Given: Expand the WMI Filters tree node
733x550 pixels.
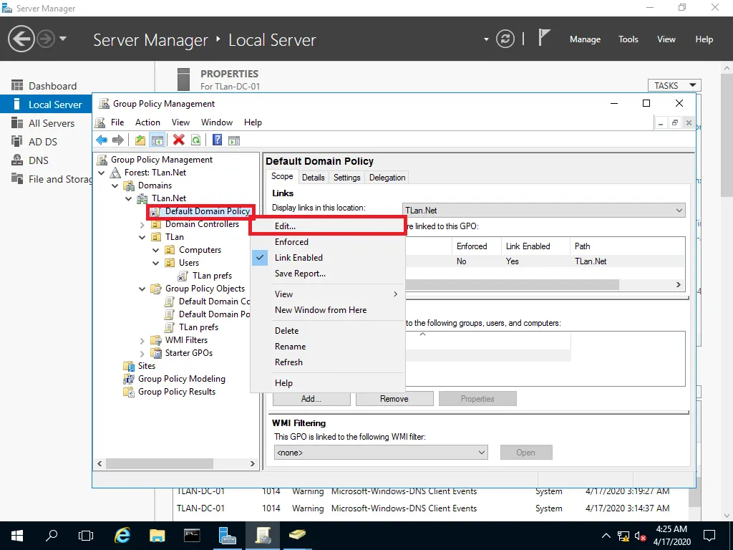Looking at the screenshot, I should [x=142, y=340].
